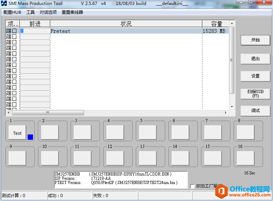Viewport: 273px width, 201px height.
Task: Click the 调试 debug button
Action: [x=255, y=111]
